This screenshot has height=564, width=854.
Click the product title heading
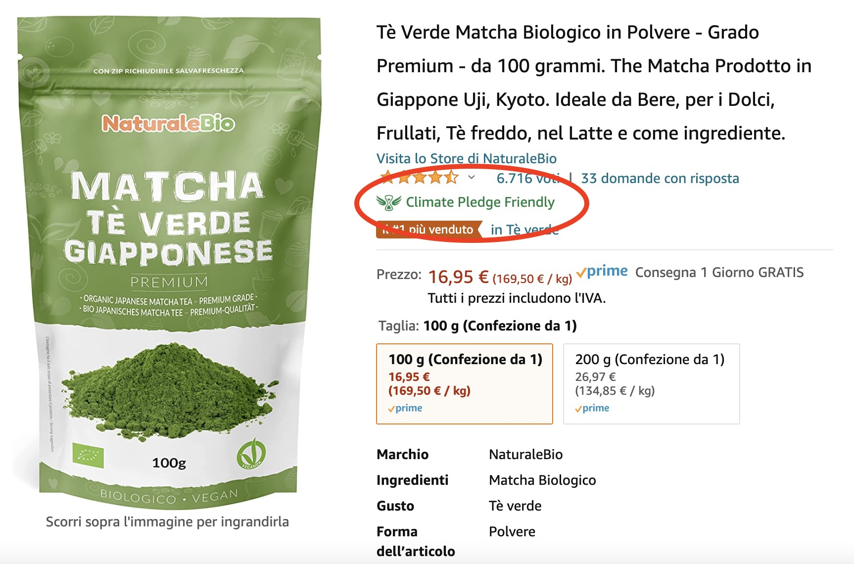tap(594, 83)
